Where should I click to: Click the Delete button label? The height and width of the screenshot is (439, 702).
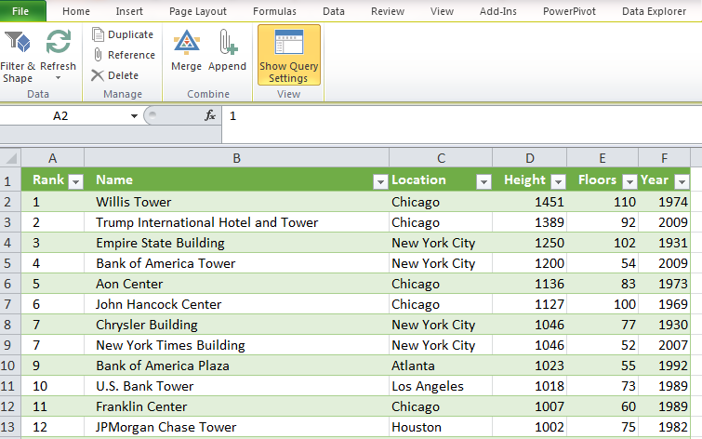click(123, 75)
